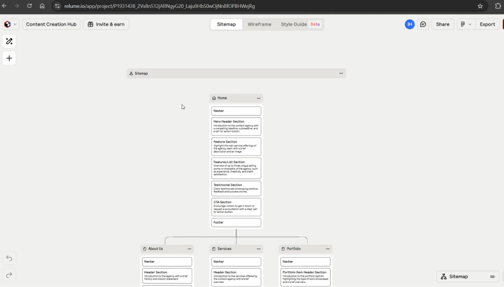The image size is (504, 287).
Task: Select the About Us Navbar block
Action: click(167, 262)
